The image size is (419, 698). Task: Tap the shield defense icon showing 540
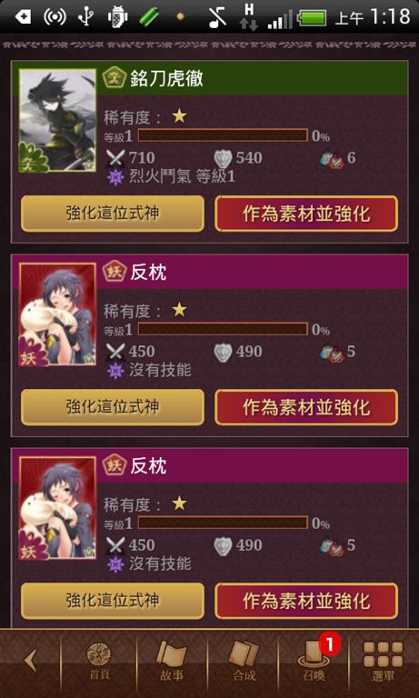(x=223, y=157)
